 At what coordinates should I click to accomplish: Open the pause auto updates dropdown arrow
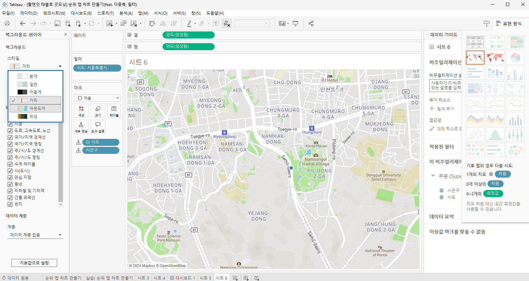[x=85, y=23]
